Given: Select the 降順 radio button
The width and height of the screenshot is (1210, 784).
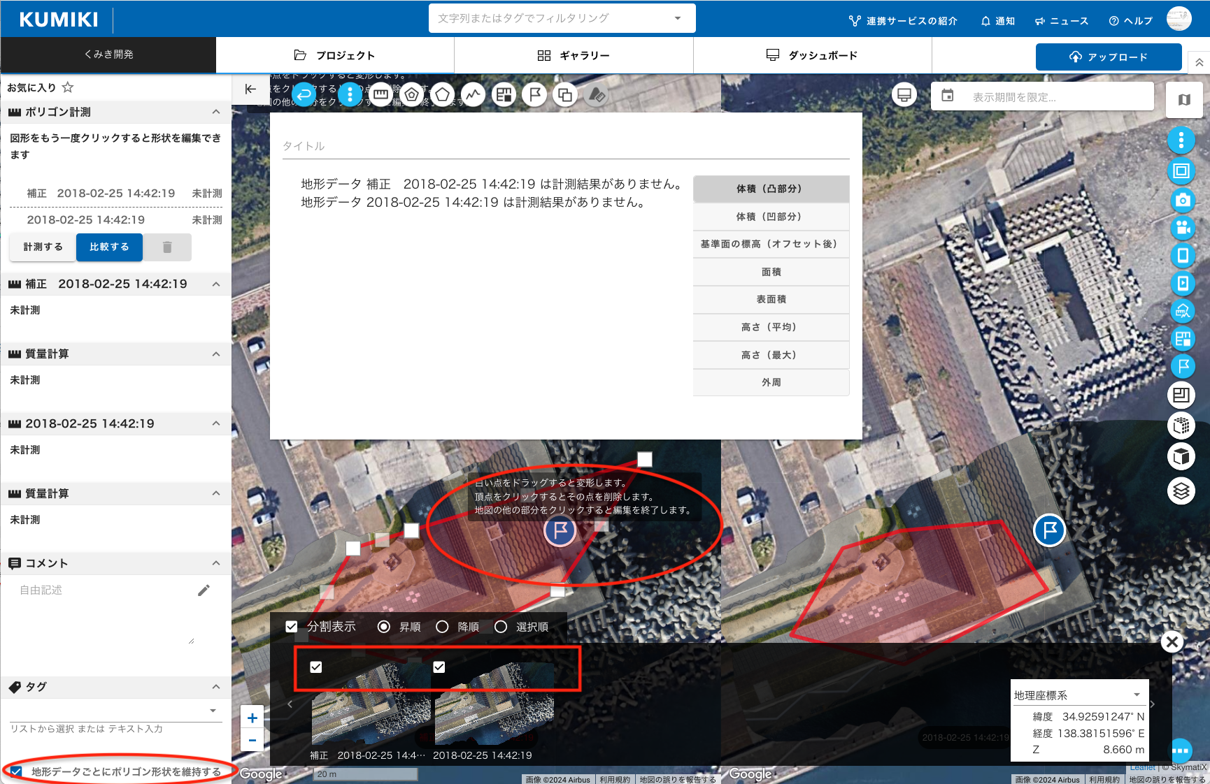Looking at the screenshot, I should (442, 627).
